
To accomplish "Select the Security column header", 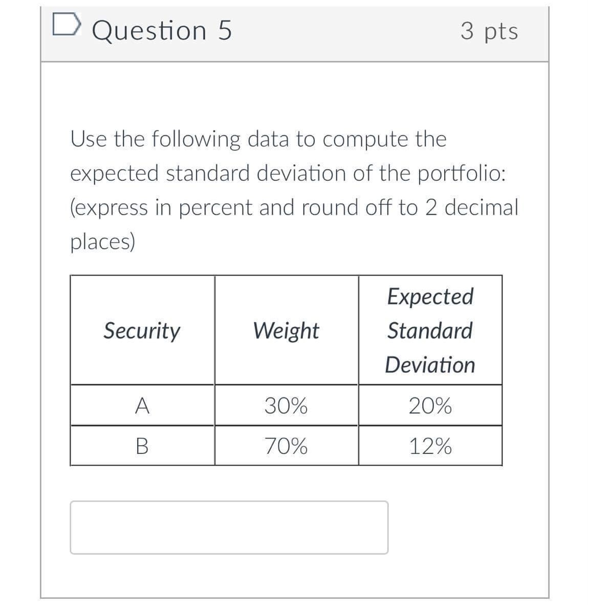I will [x=142, y=331].
